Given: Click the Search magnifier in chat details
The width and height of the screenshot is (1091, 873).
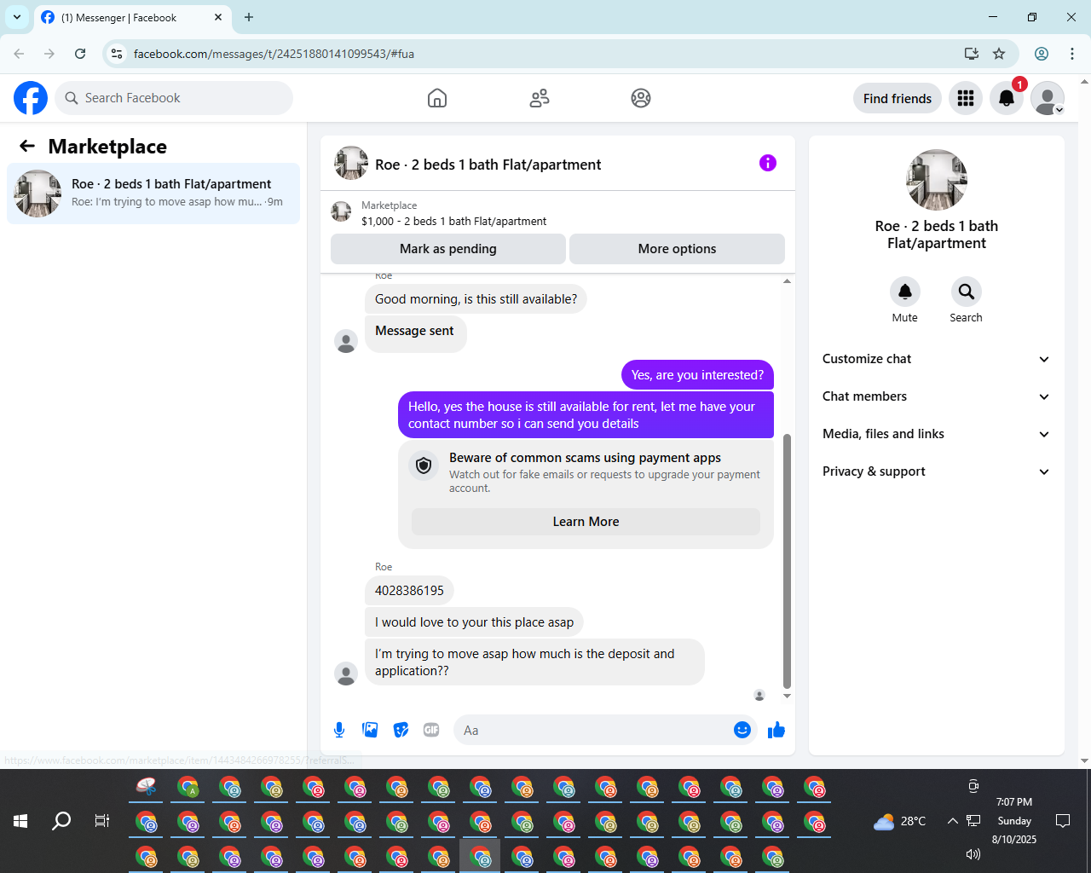Looking at the screenshot, I should [x=966, y=292].
